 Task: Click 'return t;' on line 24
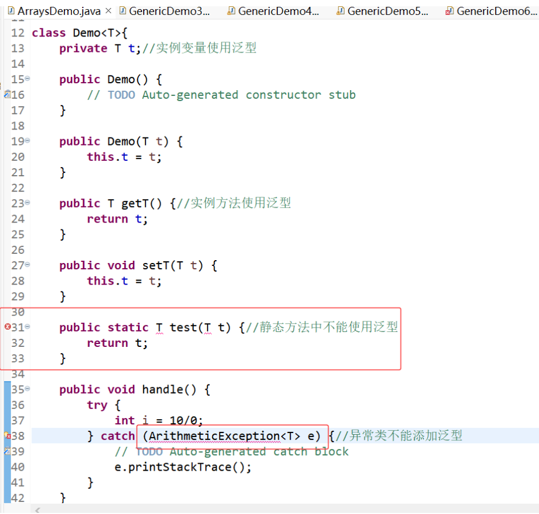(117, 219)
